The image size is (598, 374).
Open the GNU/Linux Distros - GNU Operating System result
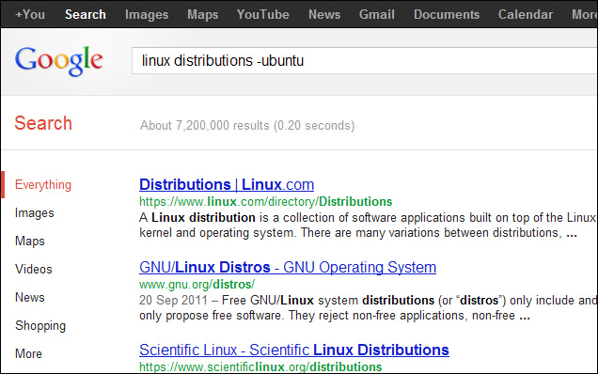click(x=288, y=267)
